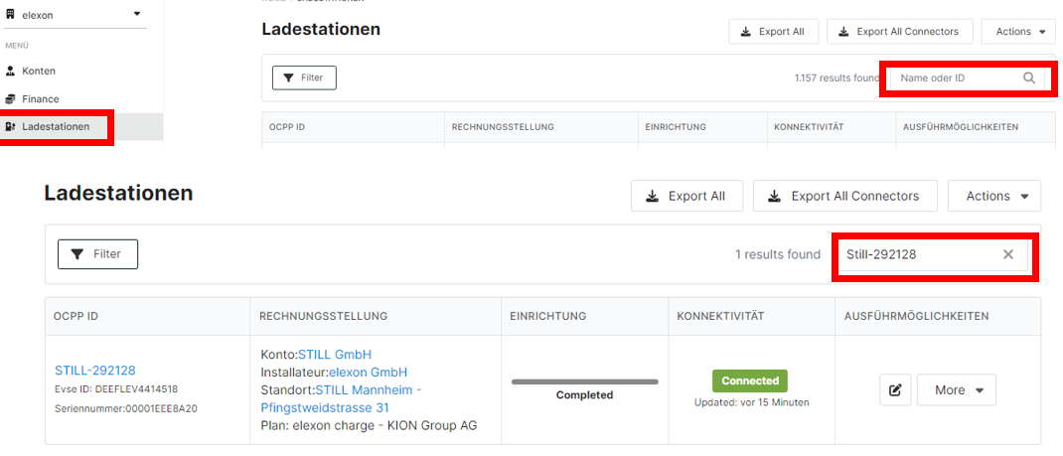Click the funnel icon on lower Filter

pos(77,254)
